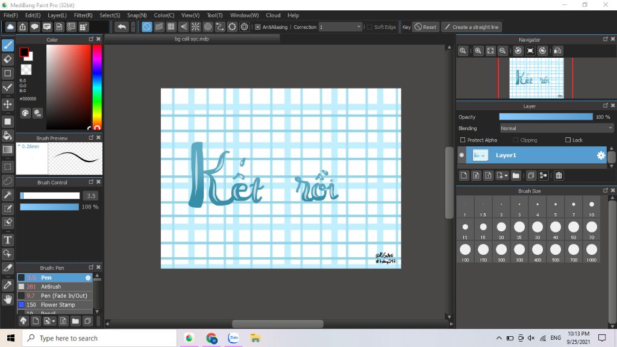Enable circle snap guide icon

(208, 27)
